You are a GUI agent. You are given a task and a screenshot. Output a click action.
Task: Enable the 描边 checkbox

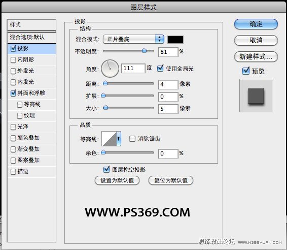pyautogui.click(x=13, y=172)
